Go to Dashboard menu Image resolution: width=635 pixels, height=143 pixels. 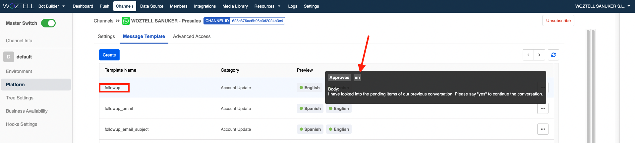click(x=83, y=6)
